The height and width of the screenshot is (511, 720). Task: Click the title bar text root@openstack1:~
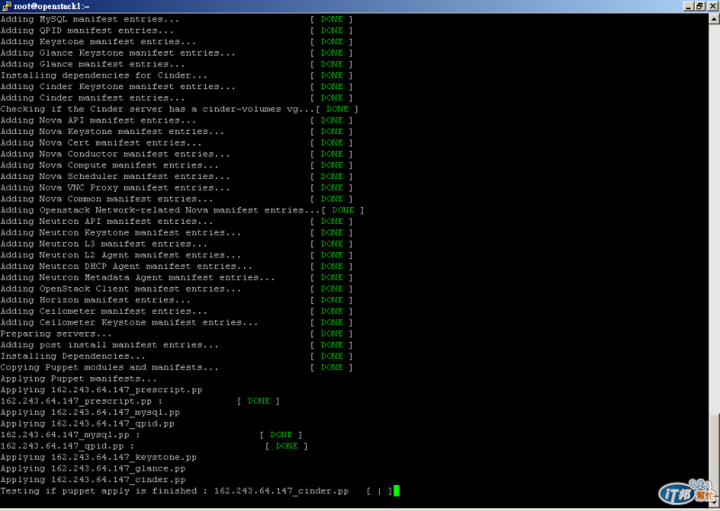[51, 6]
